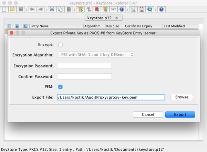This screenshot has height=152, width=207.
Task: Enable the Encrypt checkbox
Action: click(x=60, y=45)
